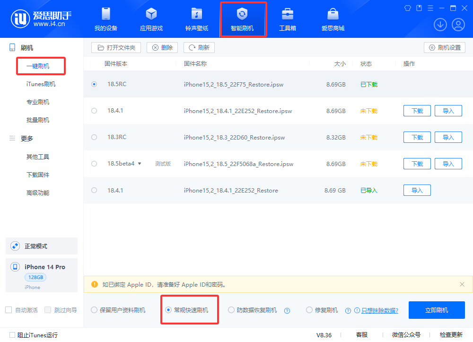Dismiss the Apple ID warning banner

[462, 284]
